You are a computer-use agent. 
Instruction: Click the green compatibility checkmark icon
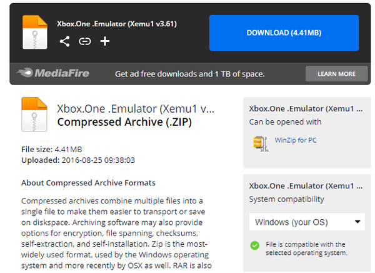pos(254,245)
